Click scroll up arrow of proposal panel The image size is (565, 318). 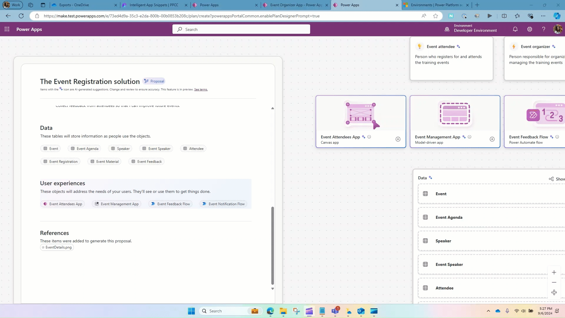pos(272,108)
